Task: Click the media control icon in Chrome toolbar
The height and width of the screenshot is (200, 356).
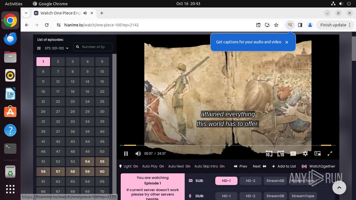Action: click(290, 25)
